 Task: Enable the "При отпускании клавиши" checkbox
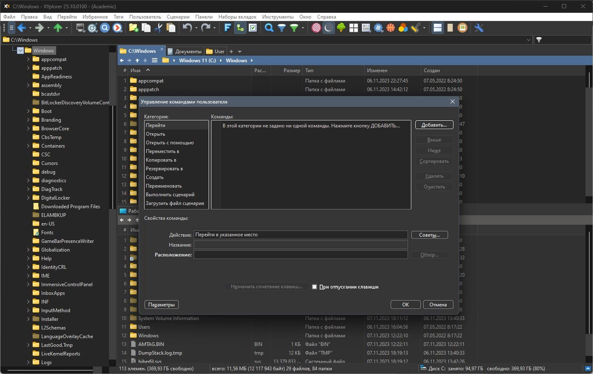click(x=314, y=287)
